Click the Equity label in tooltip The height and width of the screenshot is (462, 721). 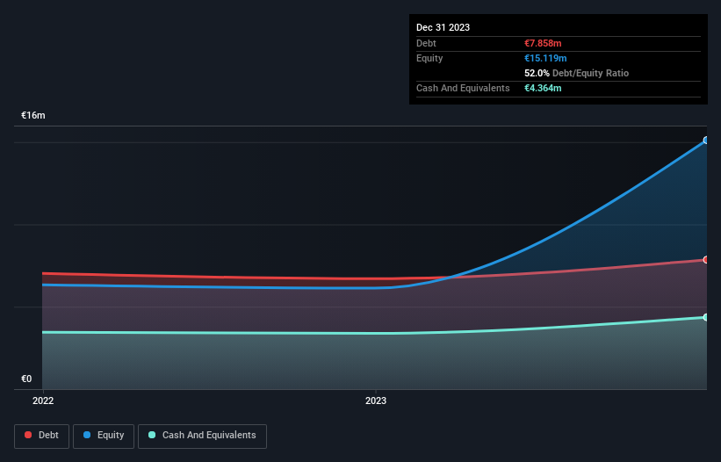pyautogui.click(x=429, y=58)
